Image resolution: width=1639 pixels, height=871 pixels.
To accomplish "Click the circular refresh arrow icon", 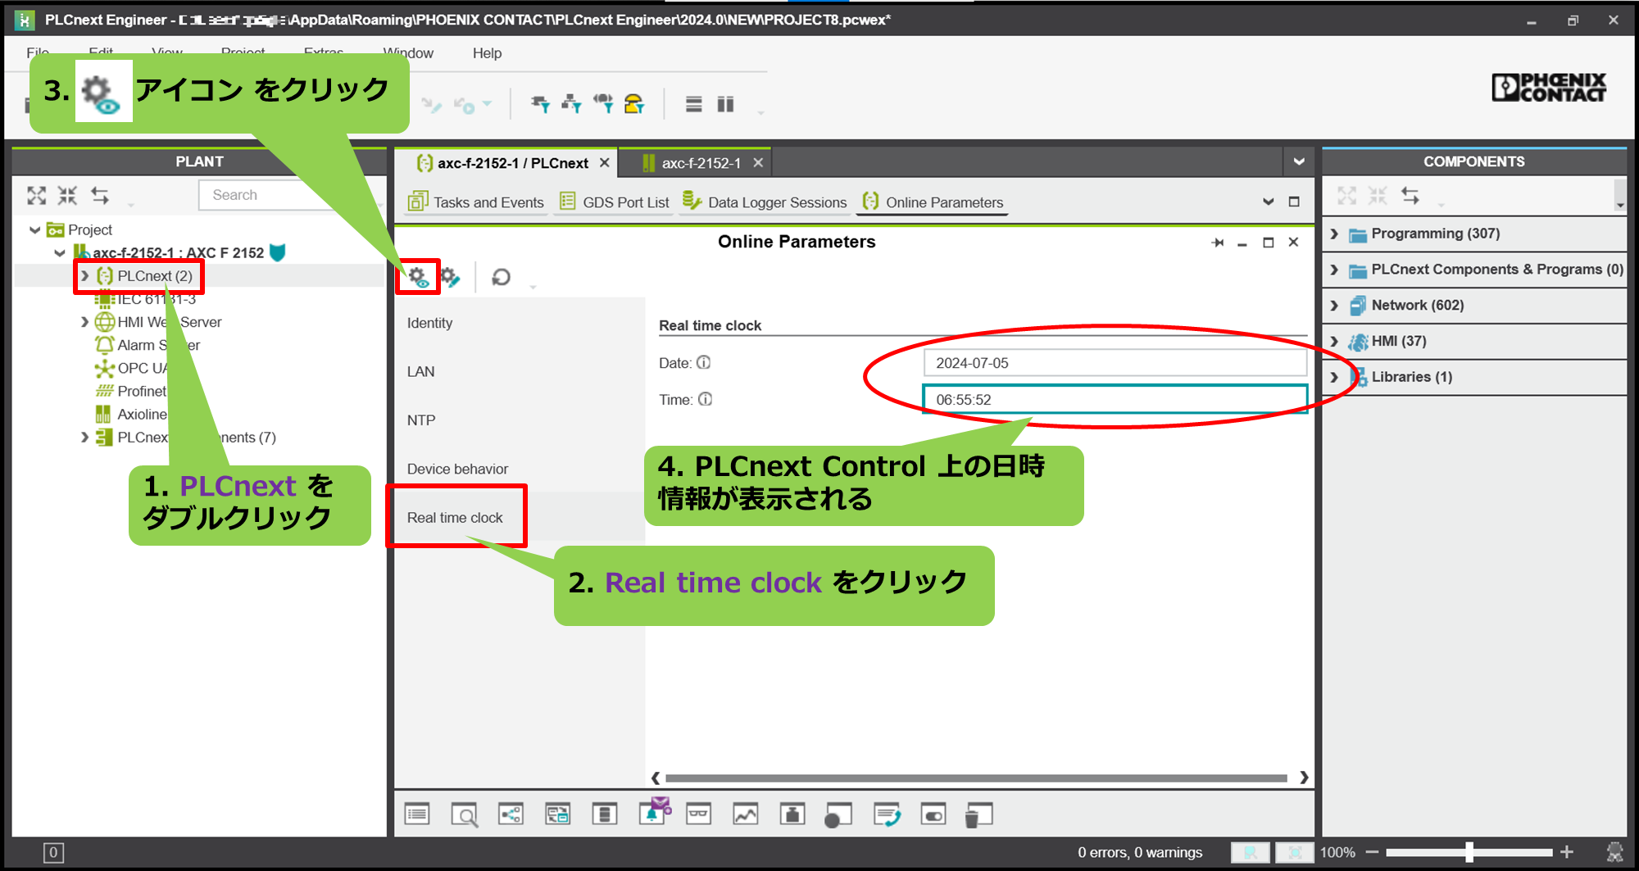I will tap(501, 277).
